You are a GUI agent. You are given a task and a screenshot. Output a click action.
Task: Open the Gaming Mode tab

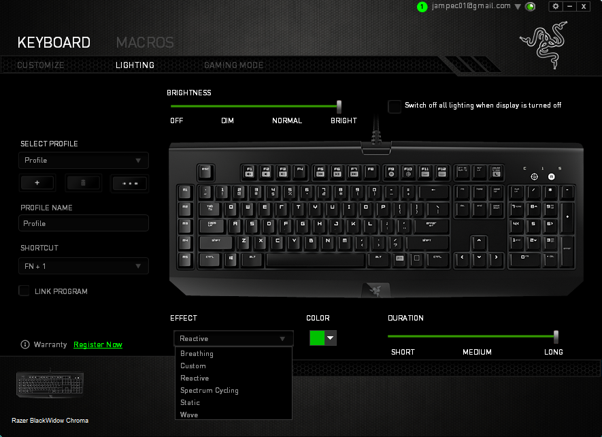(233, 65)
